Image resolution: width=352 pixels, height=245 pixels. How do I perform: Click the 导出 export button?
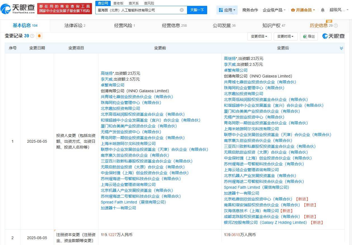(309, 37)
